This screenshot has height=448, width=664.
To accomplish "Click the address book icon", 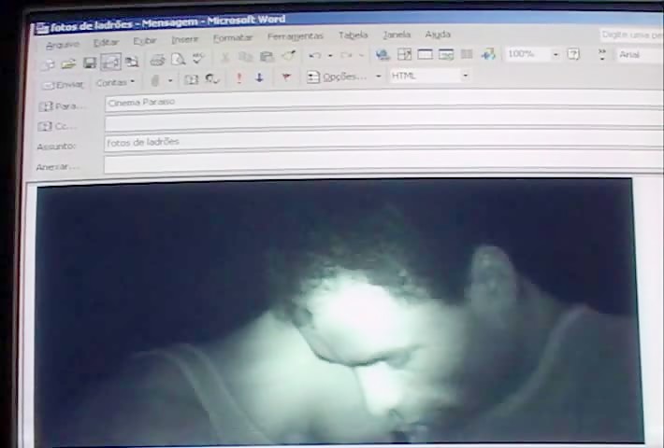I will click(192, 80).
